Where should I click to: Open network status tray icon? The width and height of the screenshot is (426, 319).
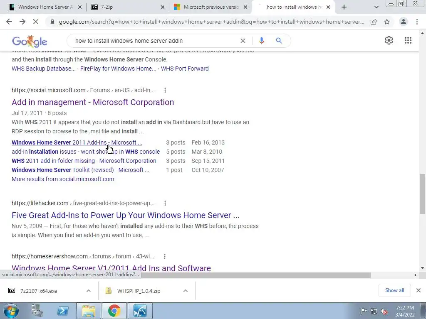click(374, 311)
